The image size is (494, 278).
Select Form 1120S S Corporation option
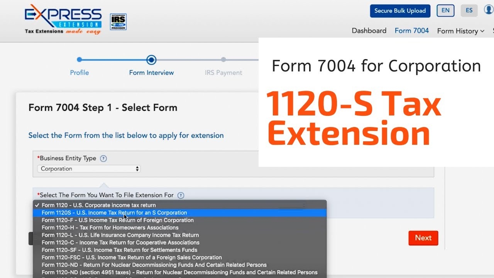coord(180,213)
